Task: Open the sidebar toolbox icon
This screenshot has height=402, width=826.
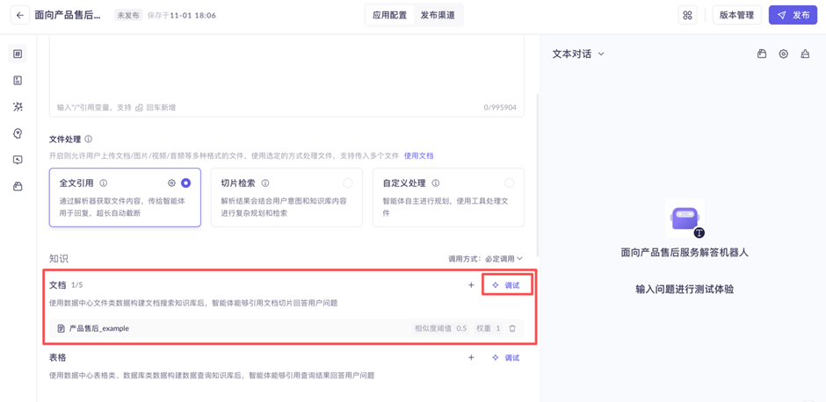Action: [18, 186]
